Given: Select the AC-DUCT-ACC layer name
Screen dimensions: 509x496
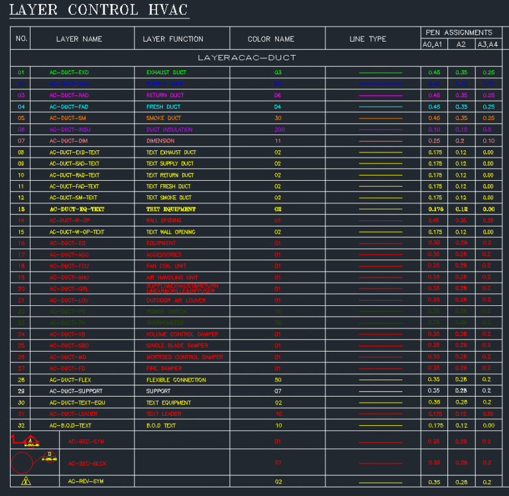Looking at the screenshot, I should (x=69, y=255).
